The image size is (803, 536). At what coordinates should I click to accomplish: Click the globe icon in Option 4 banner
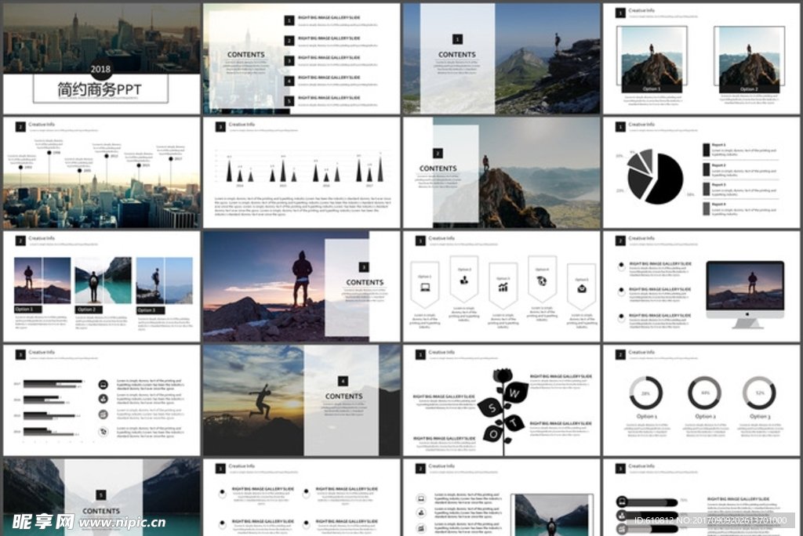pos(542,281)
